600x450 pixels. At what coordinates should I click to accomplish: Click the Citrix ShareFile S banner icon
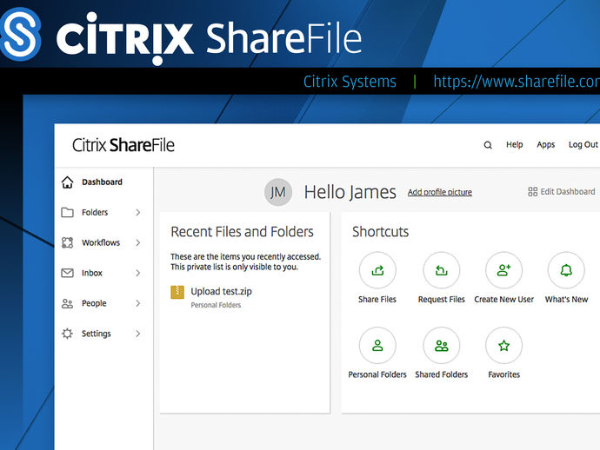pyautogui.click(x=20, y=34)
